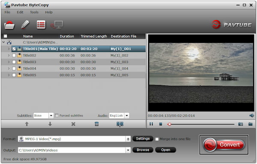Click the Name column header
Viewport: 257px width, 164px height.
click(x=28, y=36)
